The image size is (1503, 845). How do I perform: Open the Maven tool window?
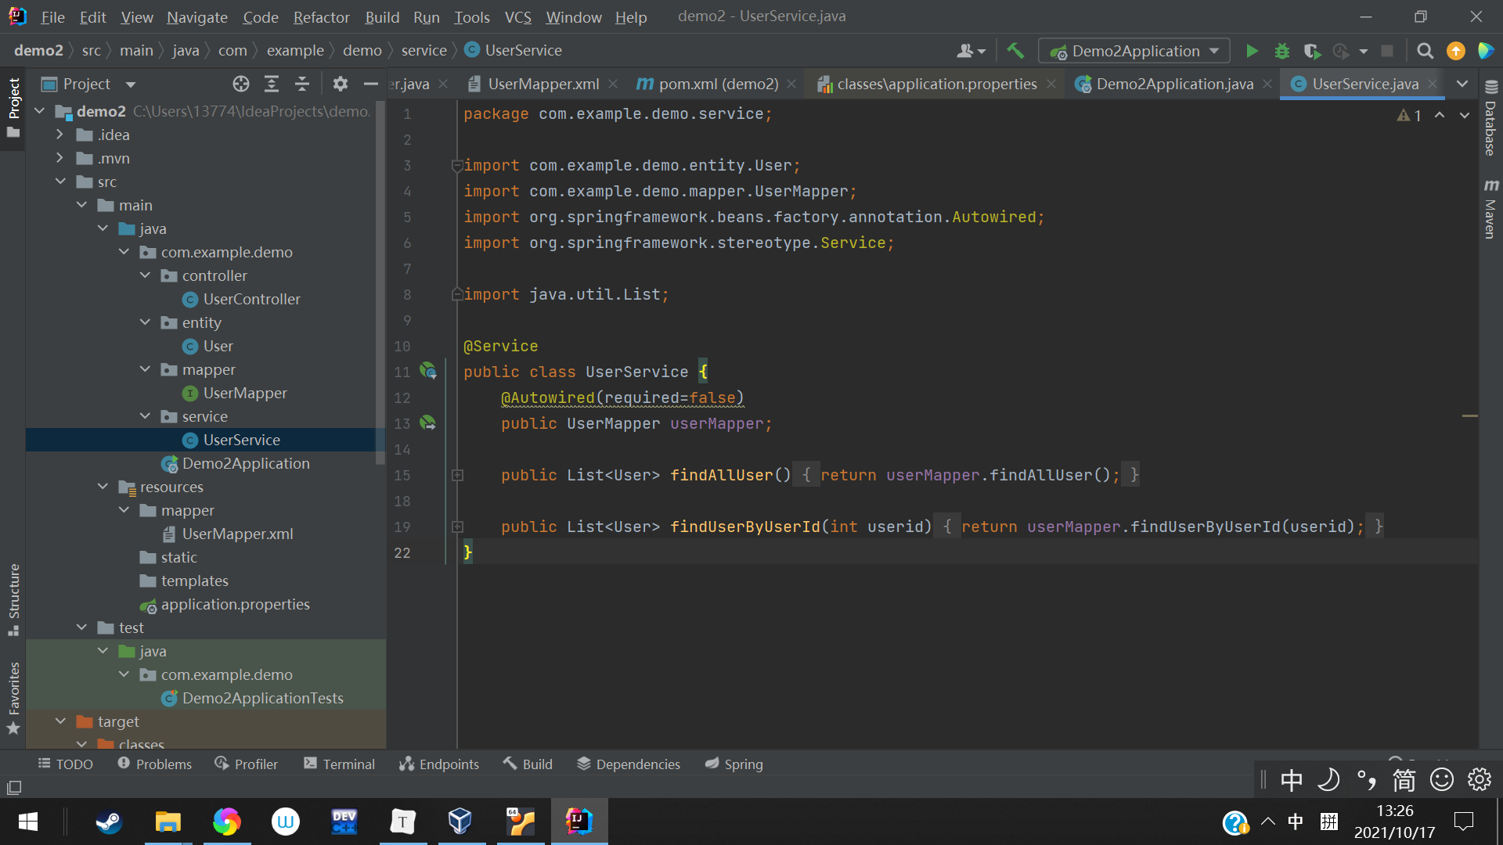point(1490,208)
